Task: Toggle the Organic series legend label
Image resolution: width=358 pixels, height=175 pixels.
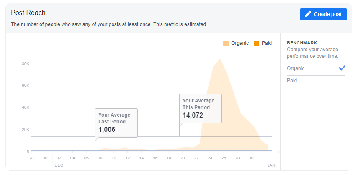Action: click(x=240, y=43)
